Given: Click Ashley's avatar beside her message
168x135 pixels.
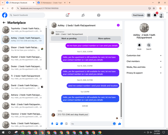Looking at the screenshot, I should click(53, 115).
